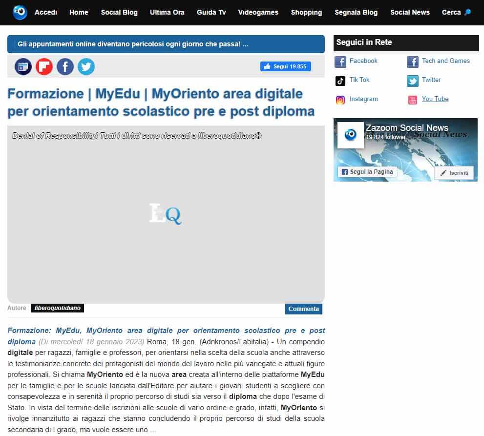Image resolution: width=484 pixels, height=436 pixels.
Task: Open Ultima Ora section
Action: pyautogui.click(x=167, y=12)
